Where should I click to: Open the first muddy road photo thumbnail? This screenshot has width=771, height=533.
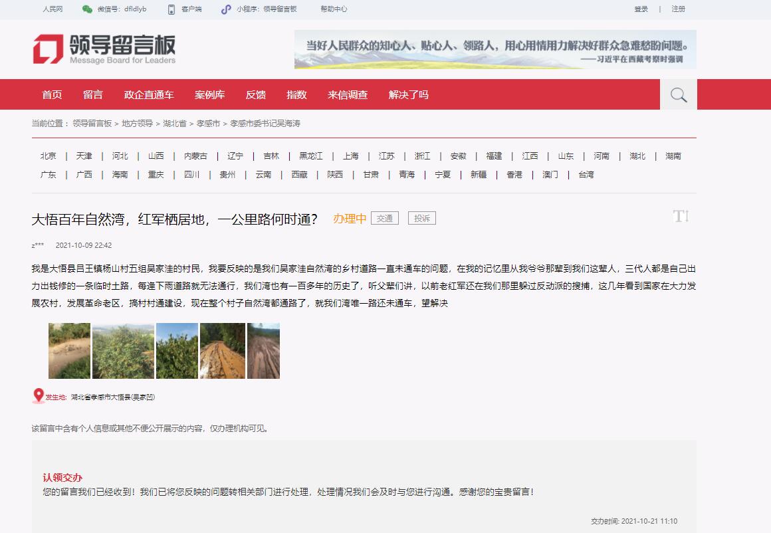tap(69, 350)
